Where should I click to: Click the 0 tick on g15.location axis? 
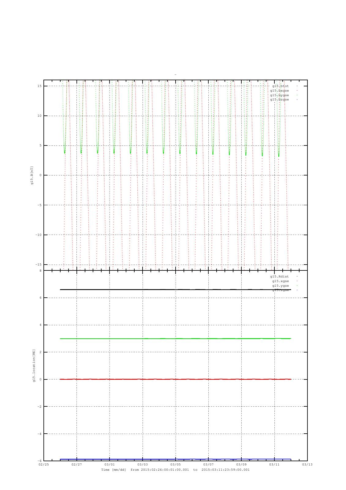(40, 379)
